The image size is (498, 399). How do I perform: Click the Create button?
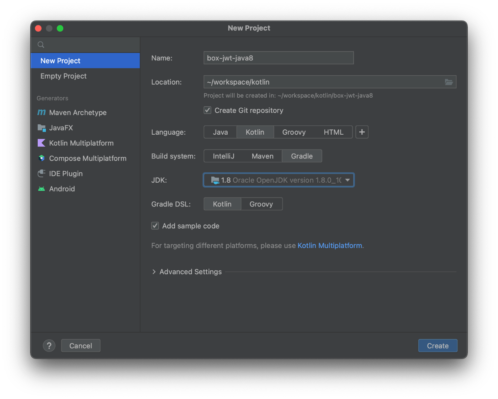point(438,346)
